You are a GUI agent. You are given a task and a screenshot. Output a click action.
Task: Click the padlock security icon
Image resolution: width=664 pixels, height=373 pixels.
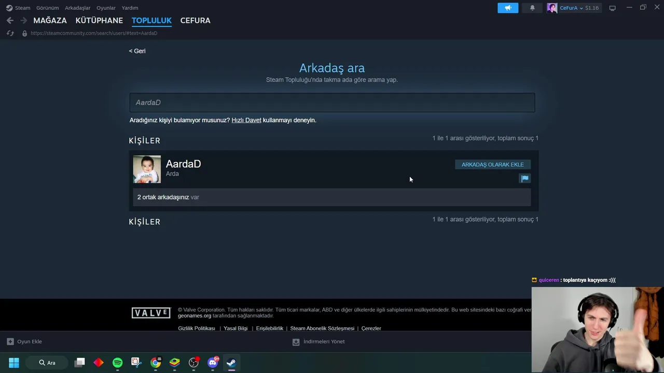(x=24, y=33)
